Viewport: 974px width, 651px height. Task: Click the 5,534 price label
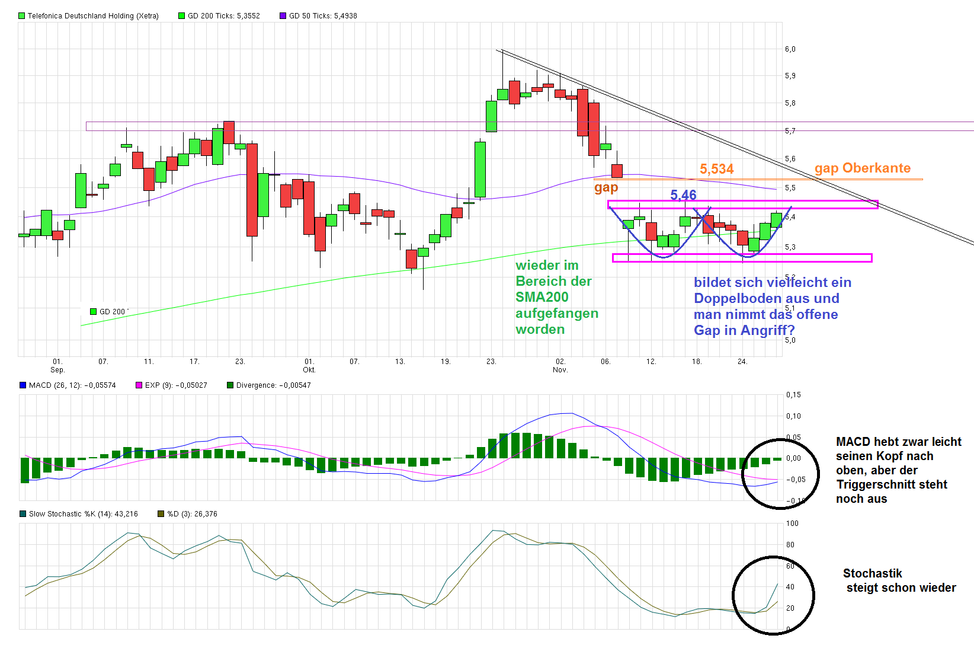coord(716,169)
